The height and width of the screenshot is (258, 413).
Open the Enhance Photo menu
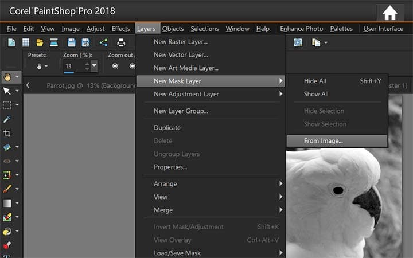pos(301,29)
